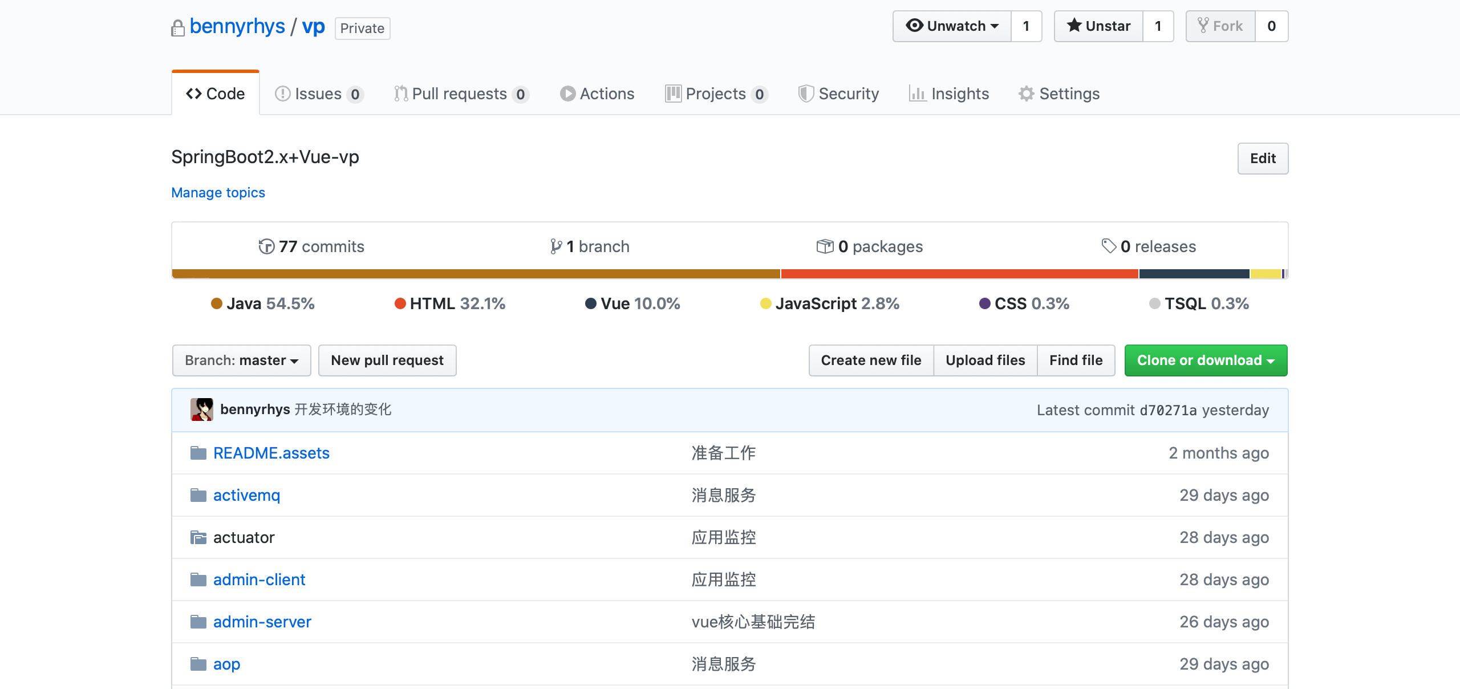The height and width of the screenshot is (689, 1460).
Task: Click stargazers count of 1
Action: (1158, 26)
